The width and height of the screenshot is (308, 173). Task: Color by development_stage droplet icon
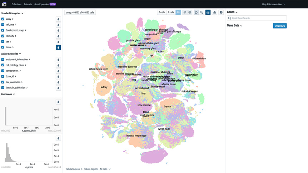point(58,31)
